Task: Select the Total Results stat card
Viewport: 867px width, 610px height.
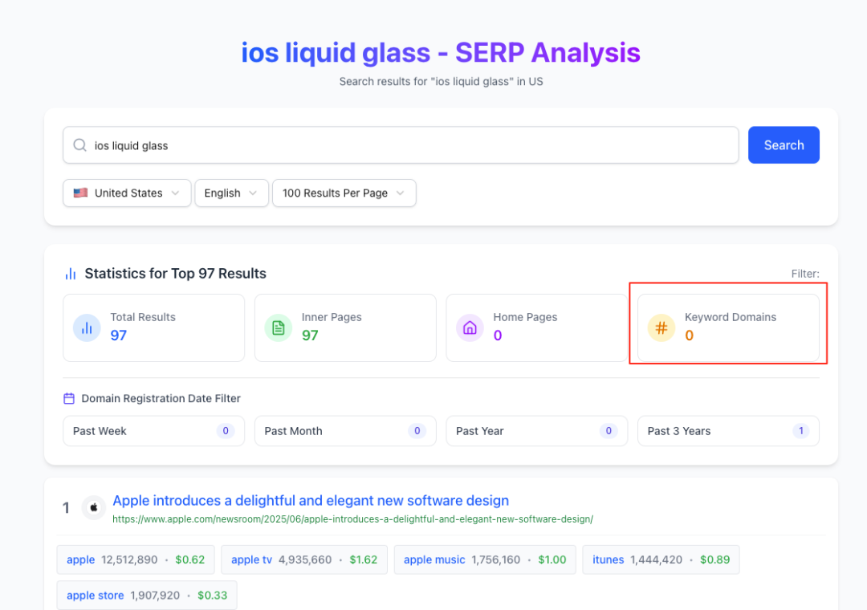Action: coord(153,328)
